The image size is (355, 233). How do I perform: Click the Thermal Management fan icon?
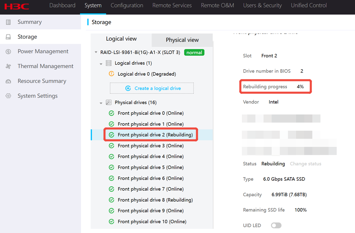(8, 67)
